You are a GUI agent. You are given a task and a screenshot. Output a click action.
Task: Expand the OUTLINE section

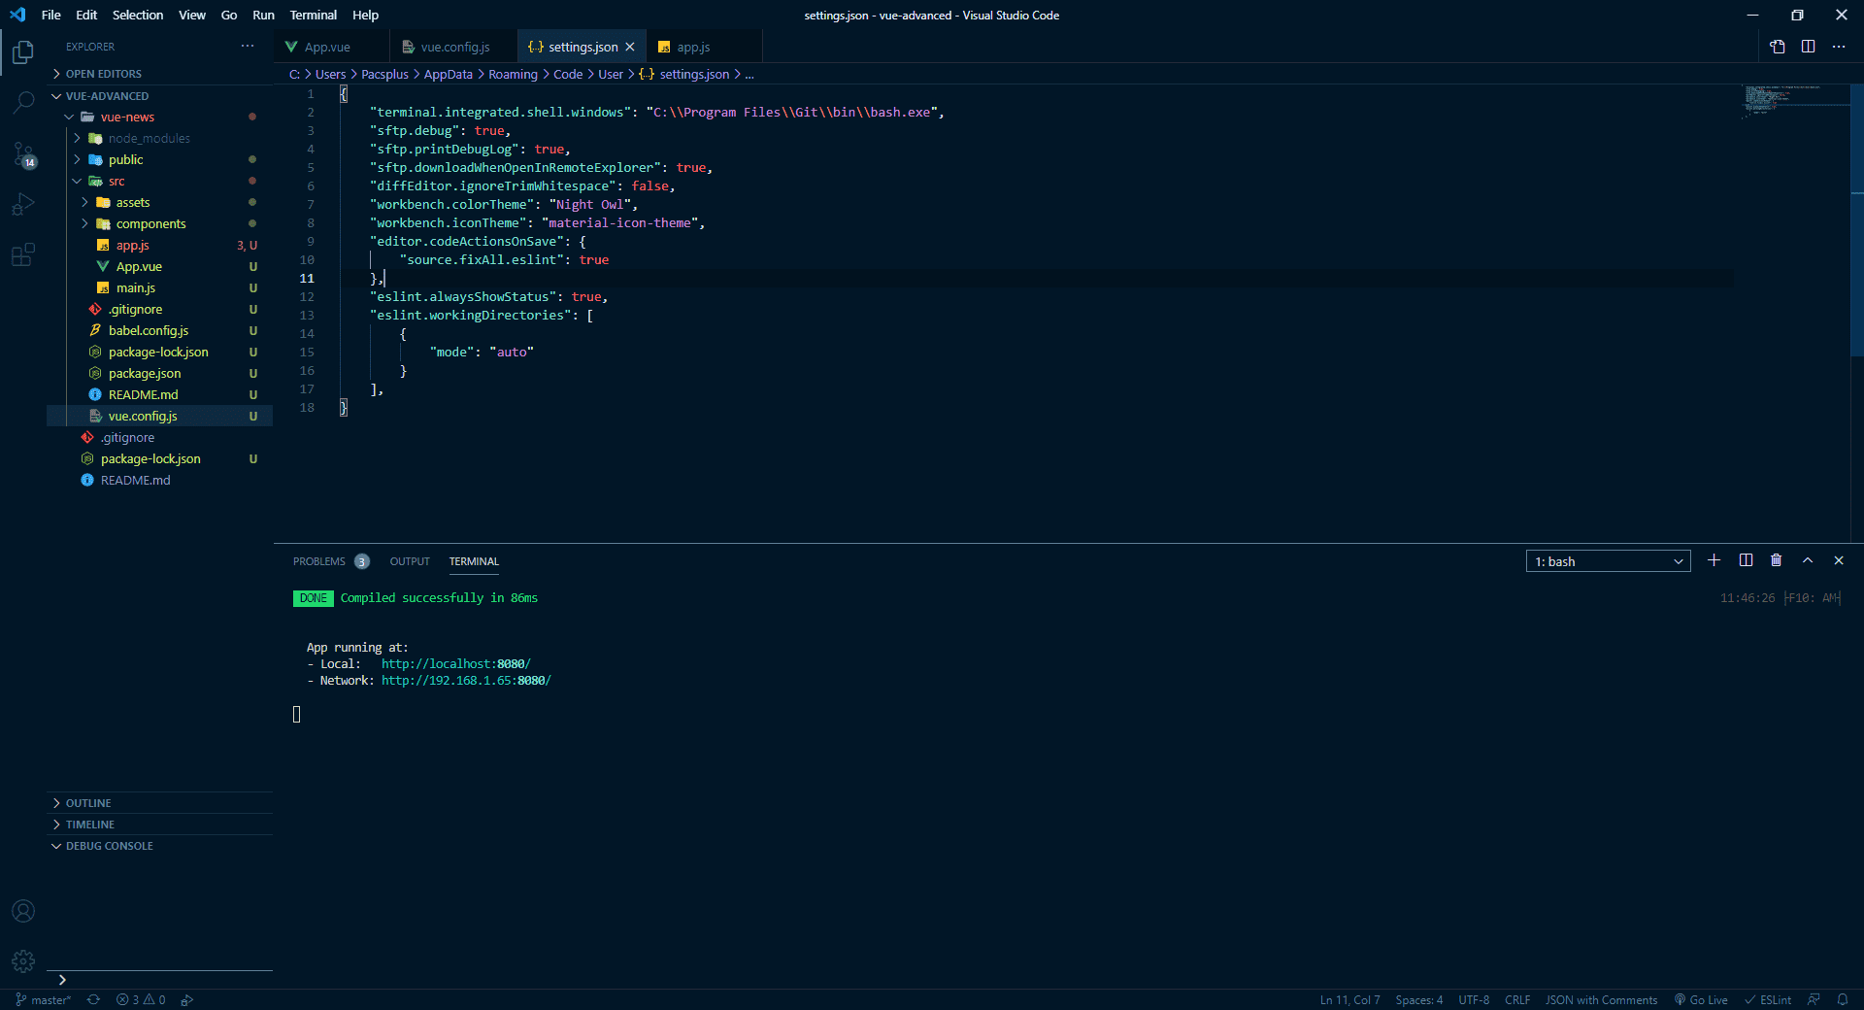click(88, 803)
